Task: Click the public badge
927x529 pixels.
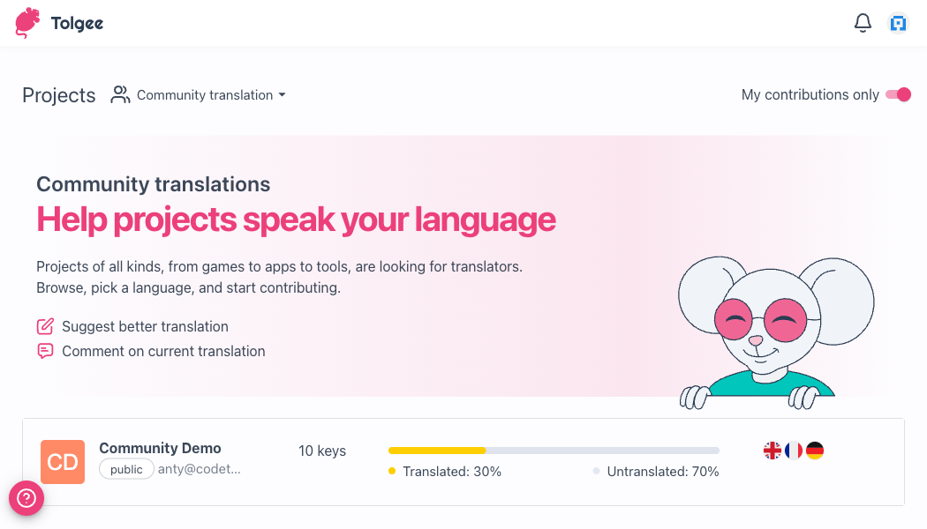Action: [126, 469]
